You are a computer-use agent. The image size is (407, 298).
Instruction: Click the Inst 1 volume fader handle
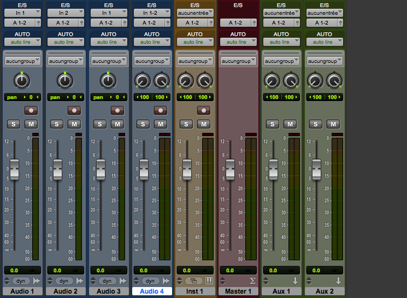click(187, 168)
